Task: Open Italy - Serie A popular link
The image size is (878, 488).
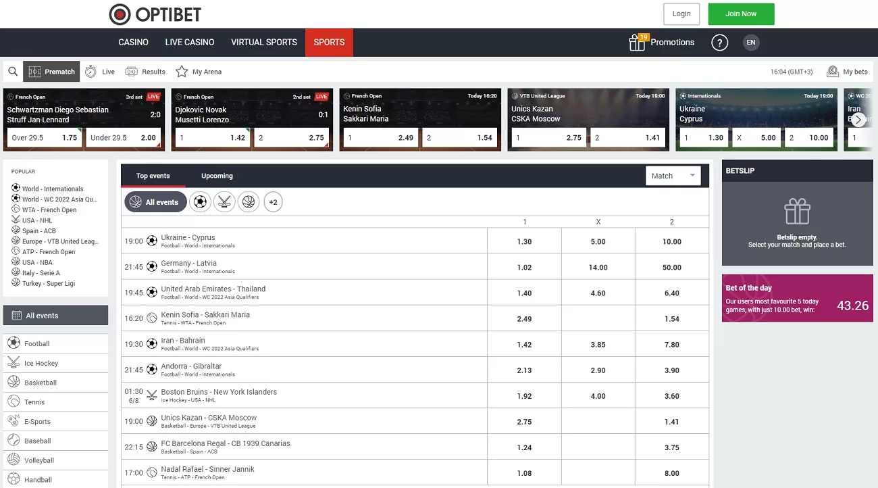Action: click(41, 272)
